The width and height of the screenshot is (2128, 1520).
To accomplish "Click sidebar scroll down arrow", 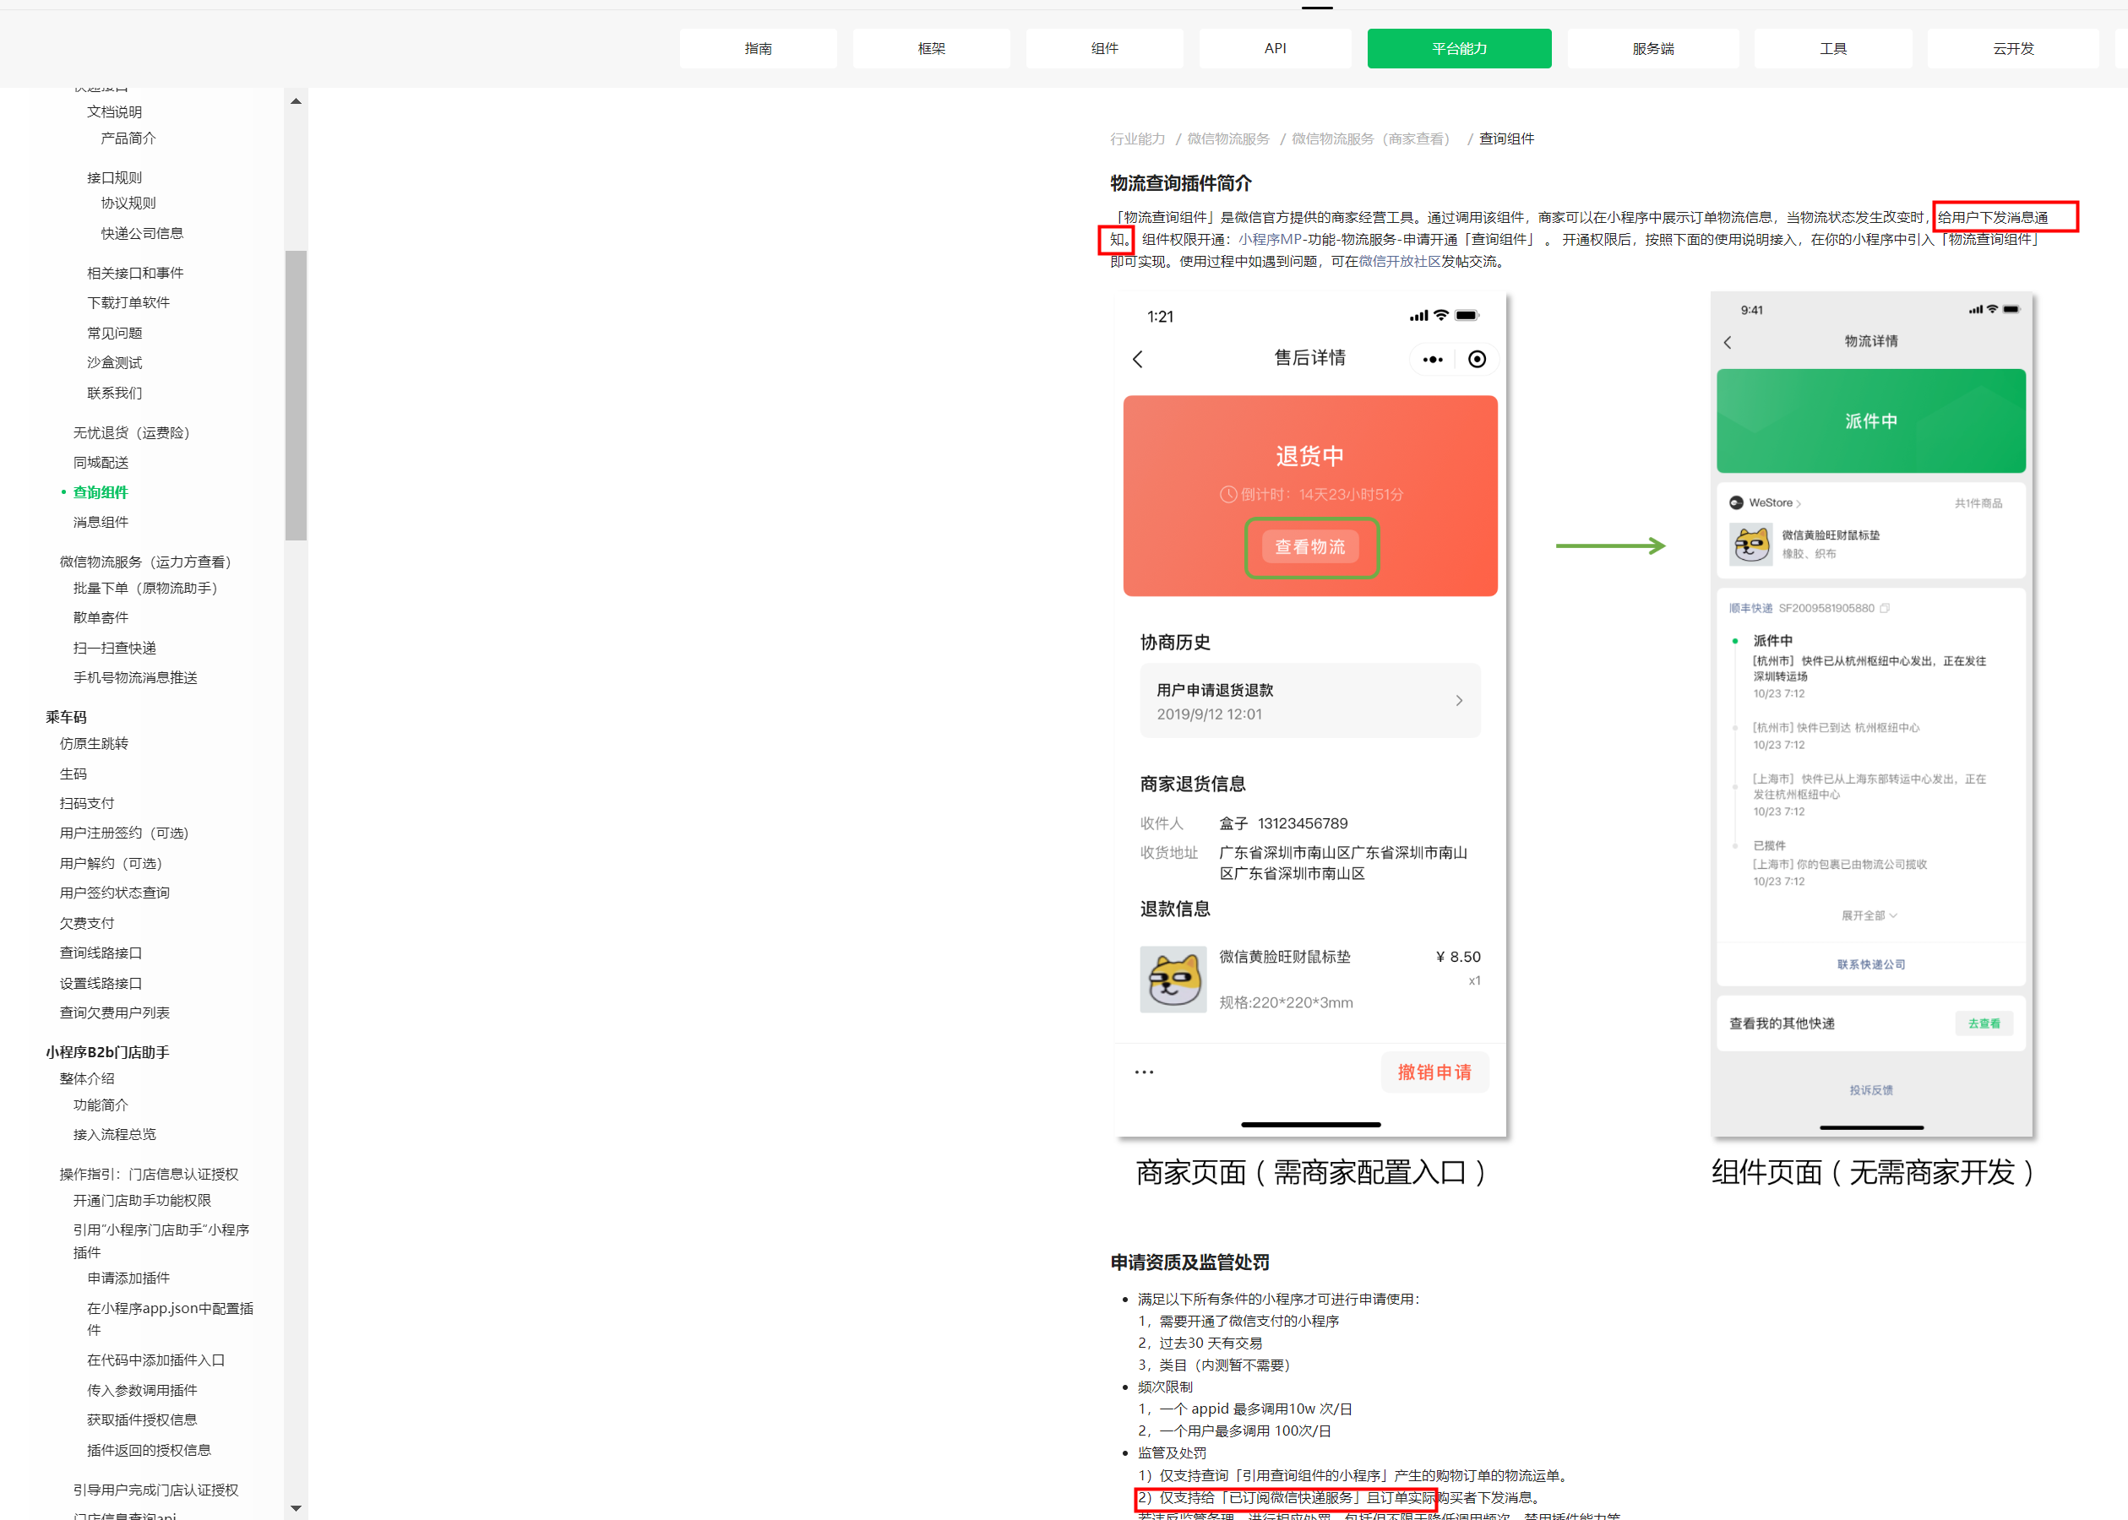I will tap(296, 1508).
